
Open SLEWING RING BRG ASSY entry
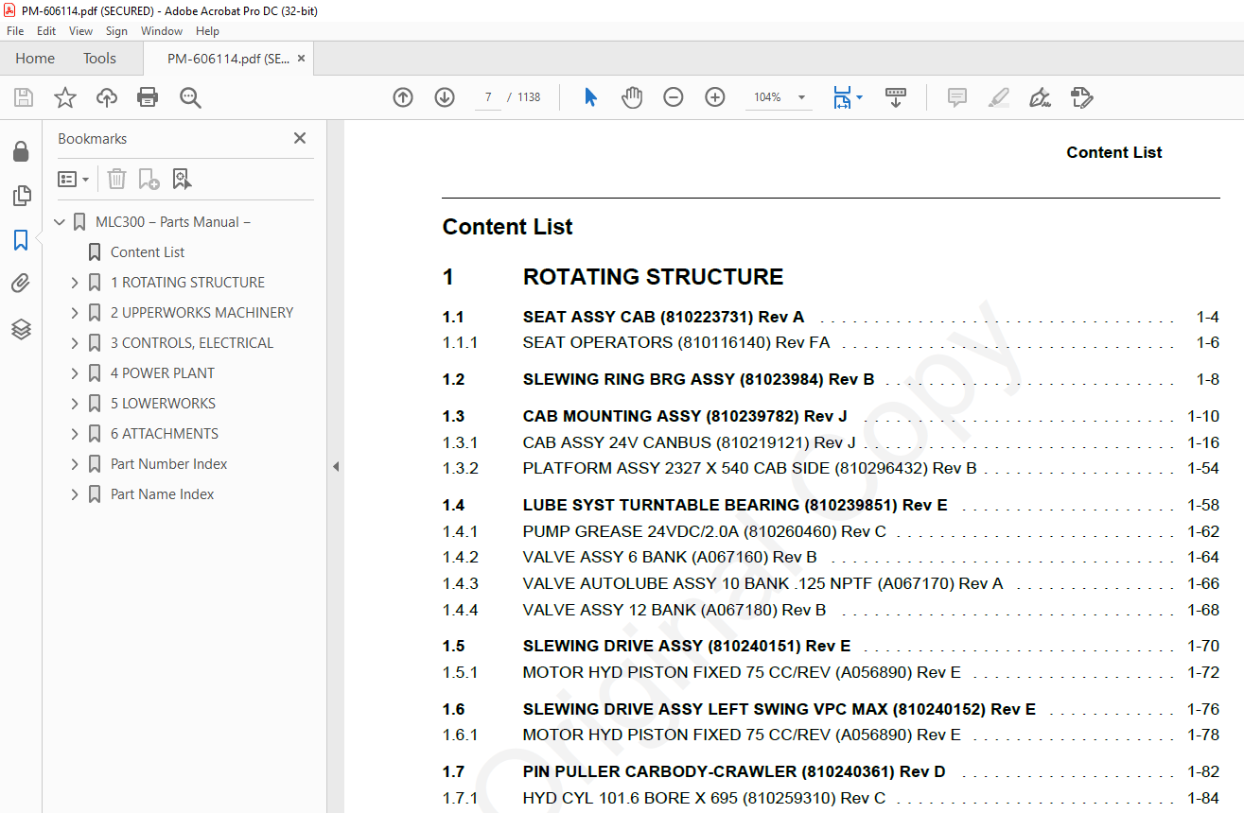click(x=698, y=380)
